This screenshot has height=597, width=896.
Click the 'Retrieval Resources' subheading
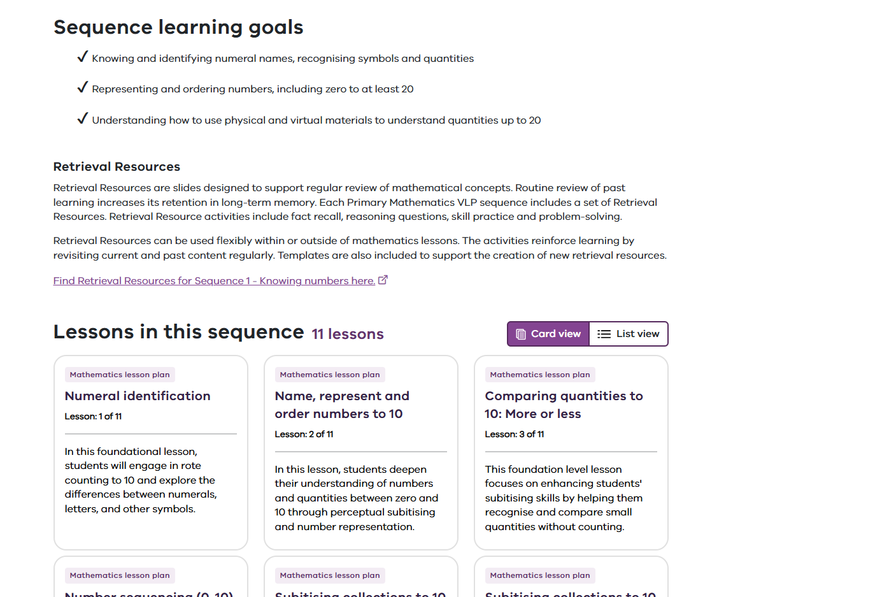[x=117, y=166]
